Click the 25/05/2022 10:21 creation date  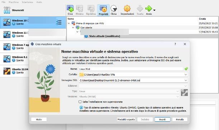[x=208, y=23]
